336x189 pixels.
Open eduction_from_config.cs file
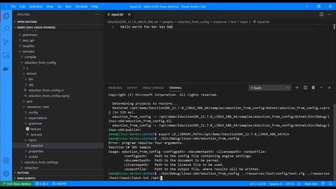pyautogui.click(x=46, y=90)
